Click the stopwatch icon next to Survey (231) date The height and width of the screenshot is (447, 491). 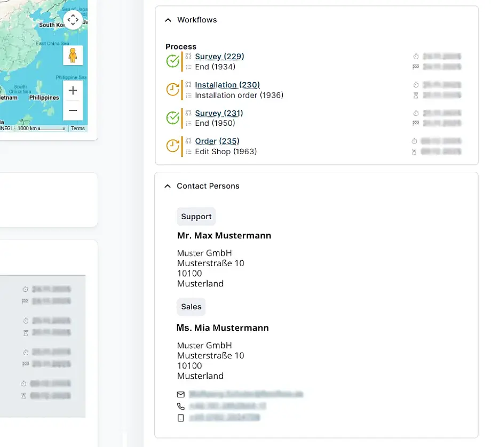pyautogui.click(x=415, y=113)
